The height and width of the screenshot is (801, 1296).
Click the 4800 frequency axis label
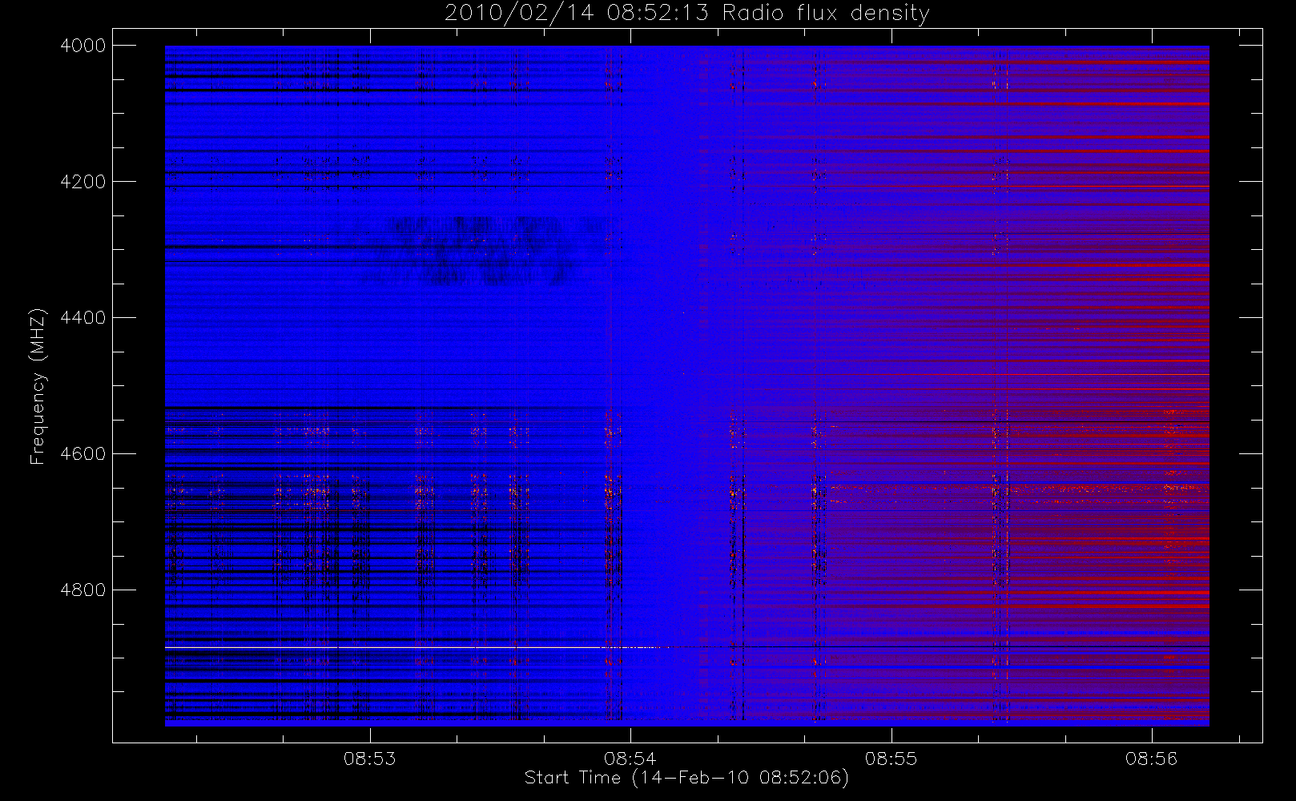coord(83,590)
